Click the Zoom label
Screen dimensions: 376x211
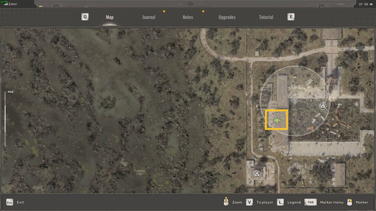tap(237, 202)
